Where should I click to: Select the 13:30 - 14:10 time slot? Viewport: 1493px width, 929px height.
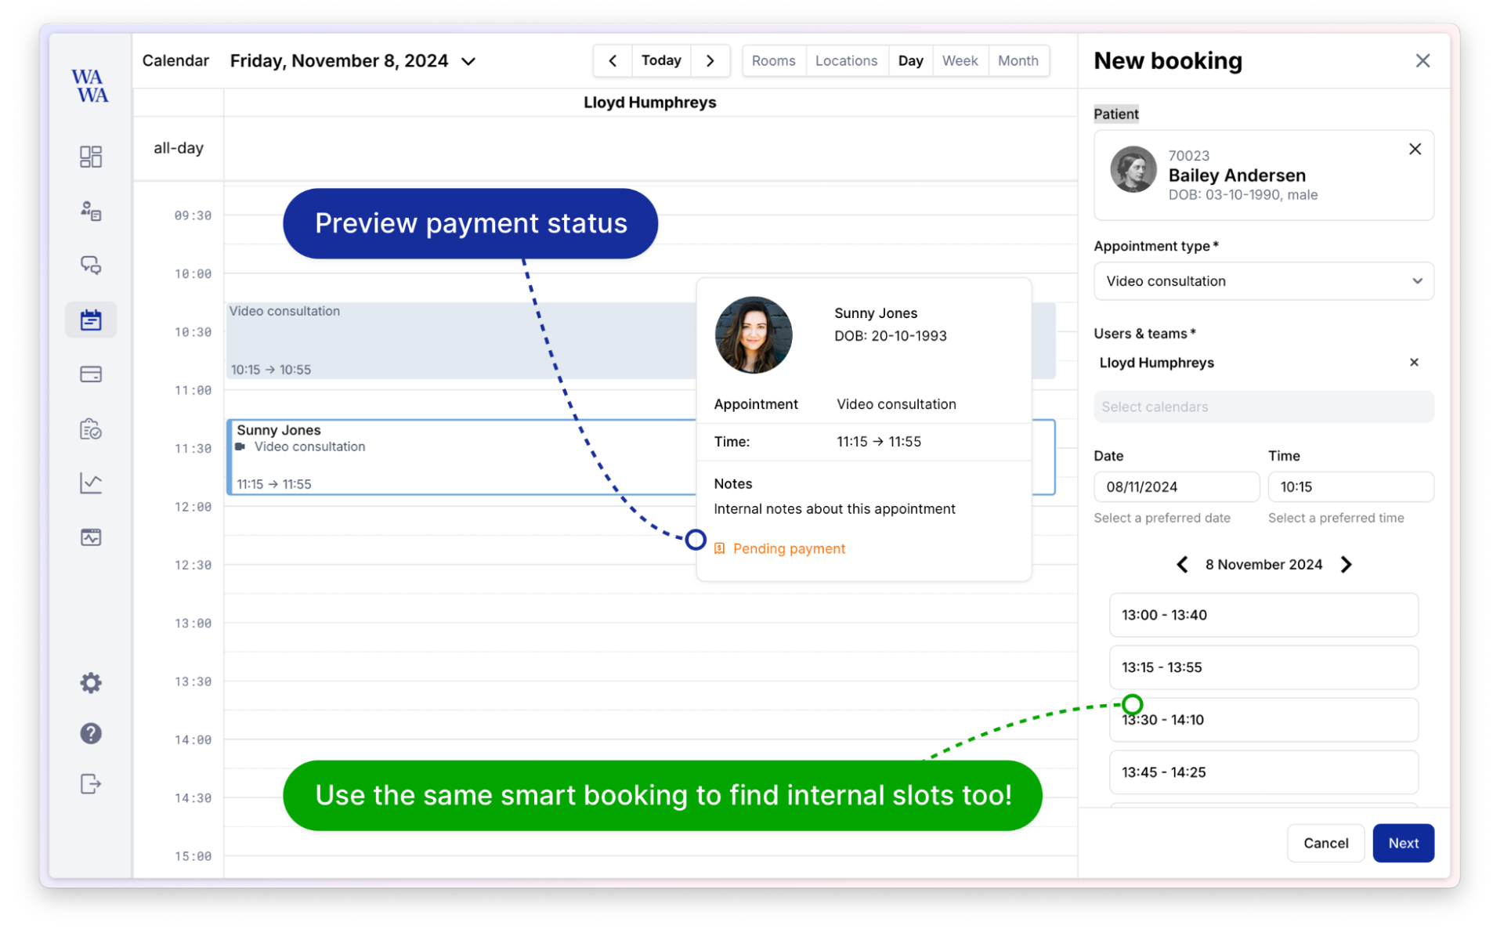click(1263, 720)
